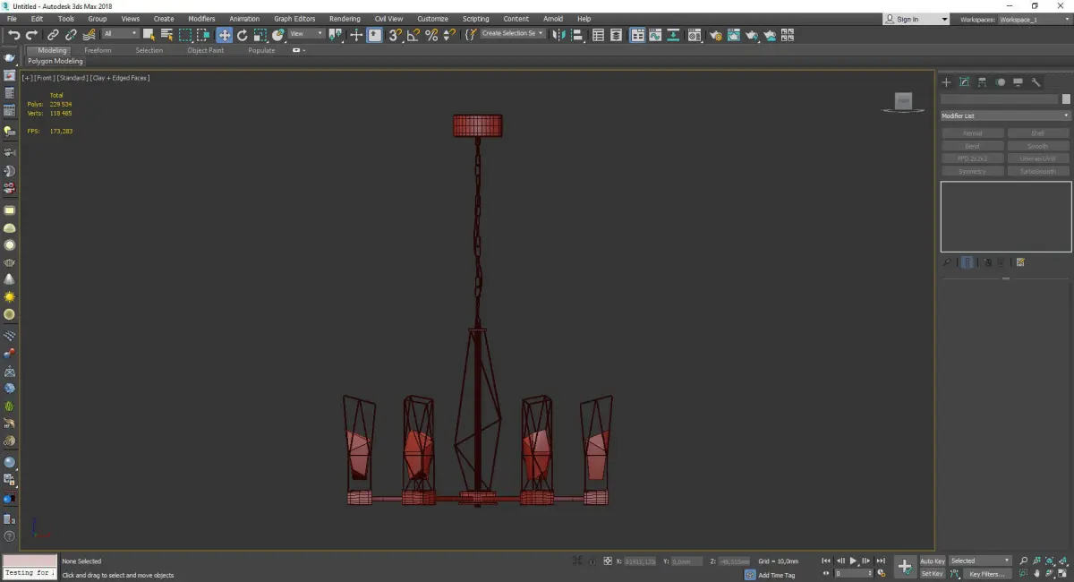
Task: Click the Key Filters button
Action: click(985, 574)
